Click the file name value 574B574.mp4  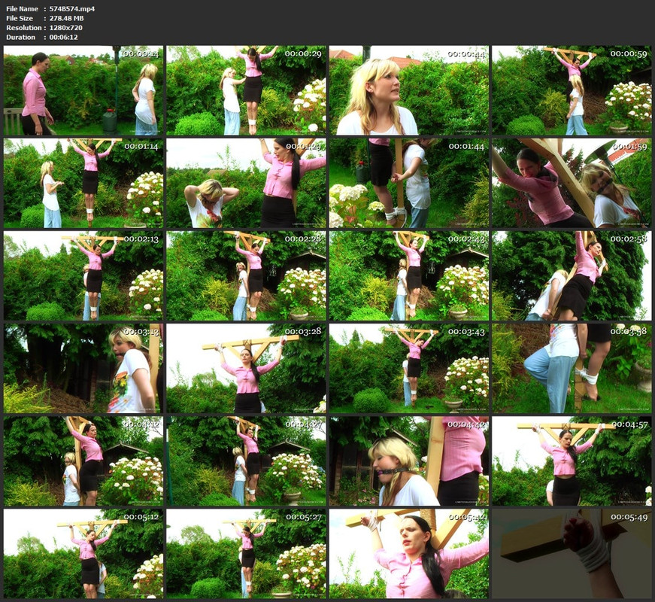click(72, 9)
